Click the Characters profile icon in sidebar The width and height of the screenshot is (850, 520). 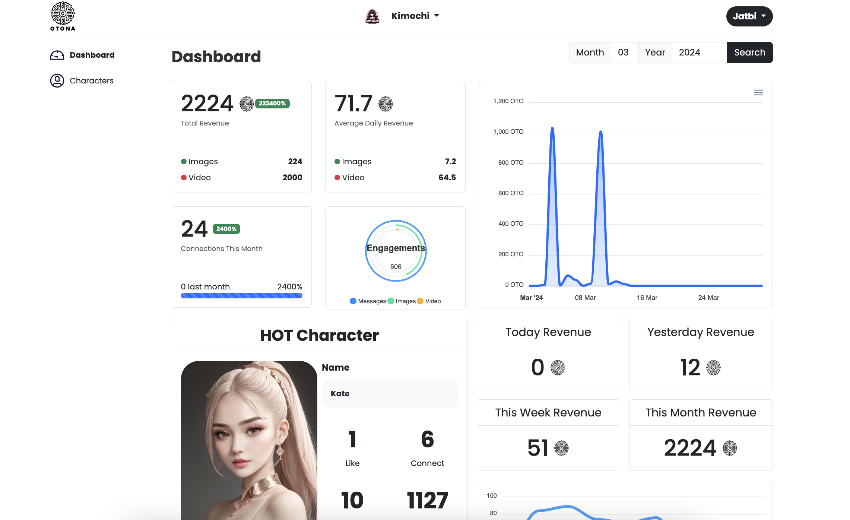coord(57,80)
